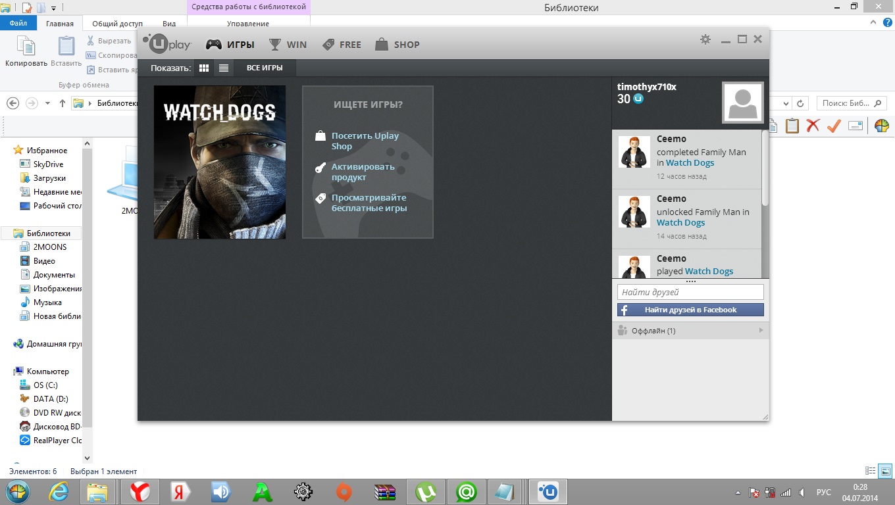The height and width of the screenshot is (505, 895).
Task: Select 2MOONS library in tree
Action: pos(43,247)
